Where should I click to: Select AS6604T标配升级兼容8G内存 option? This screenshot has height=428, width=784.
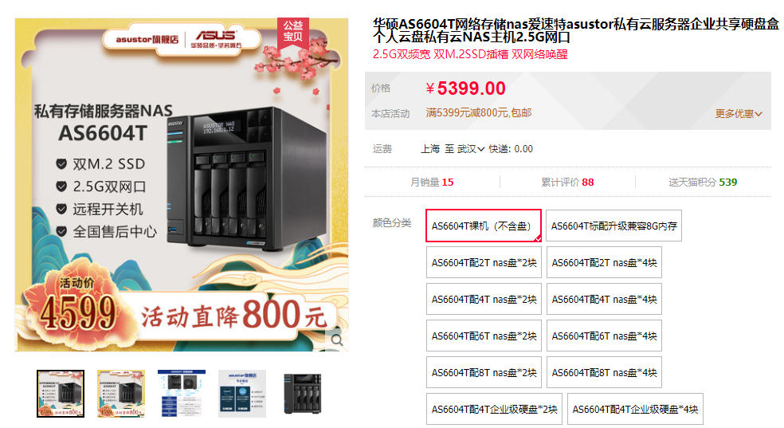pos(613,226)
